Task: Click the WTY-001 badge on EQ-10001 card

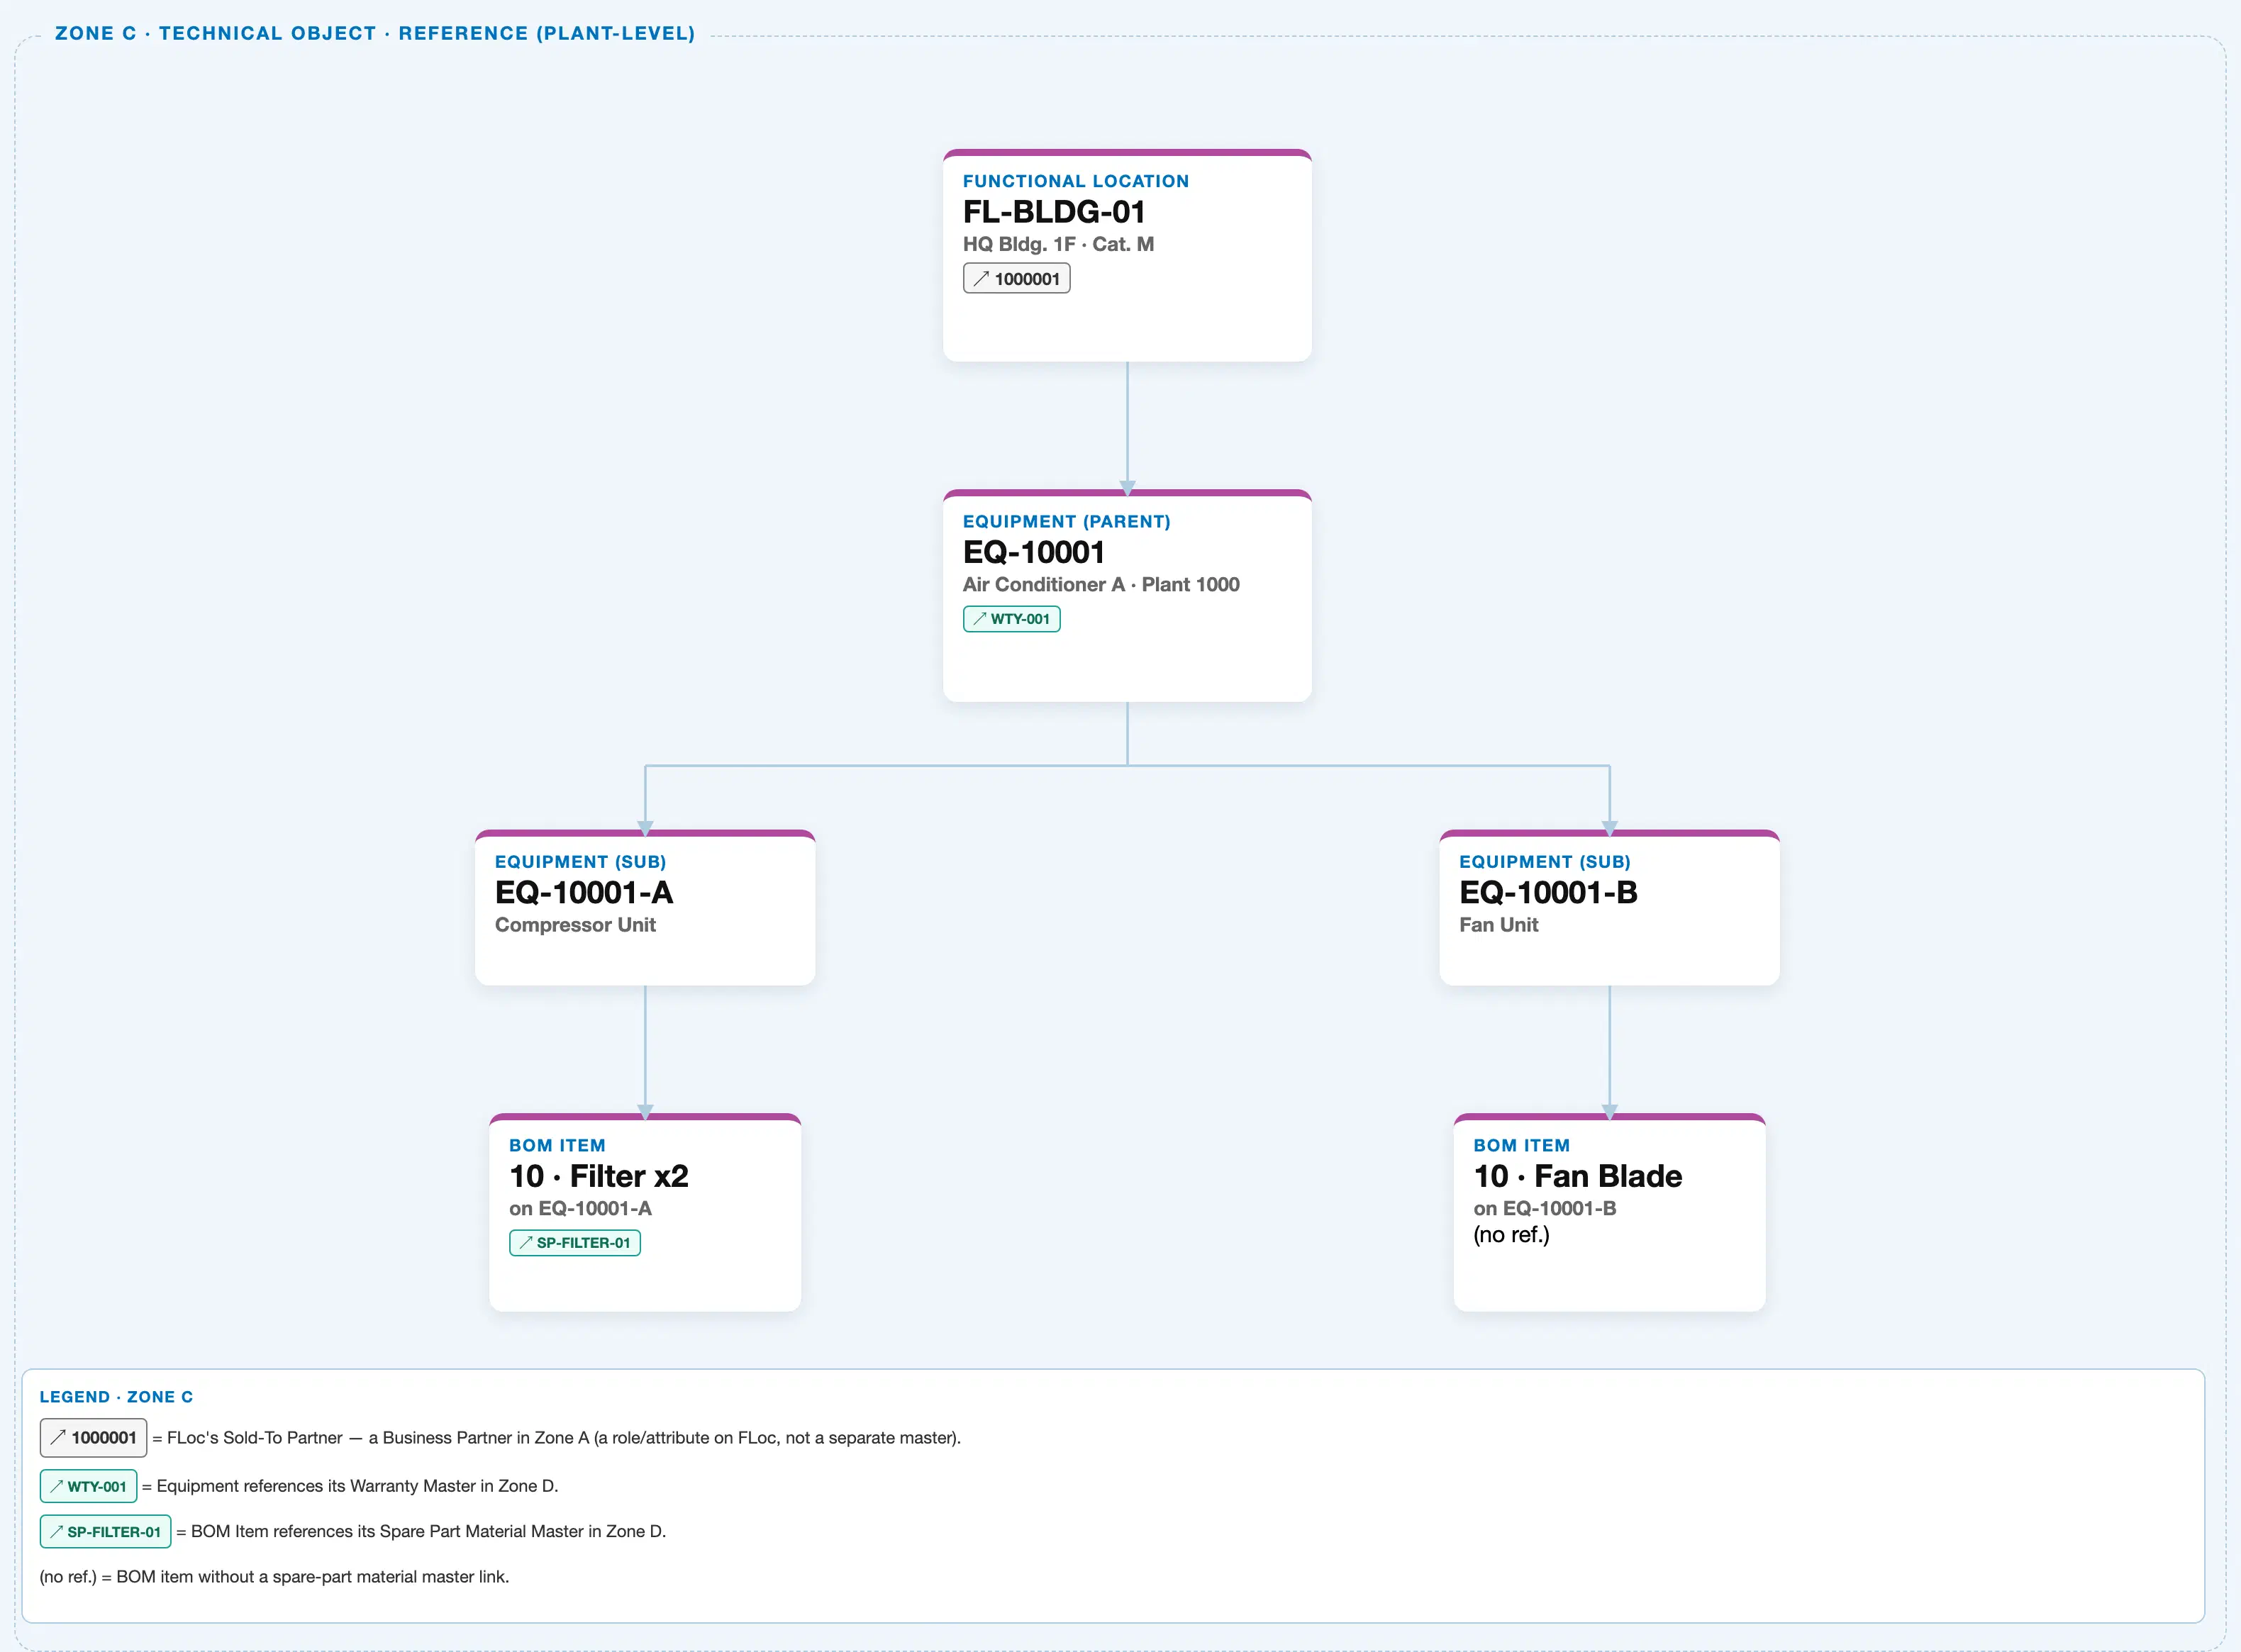Action: click(1011, 619)
